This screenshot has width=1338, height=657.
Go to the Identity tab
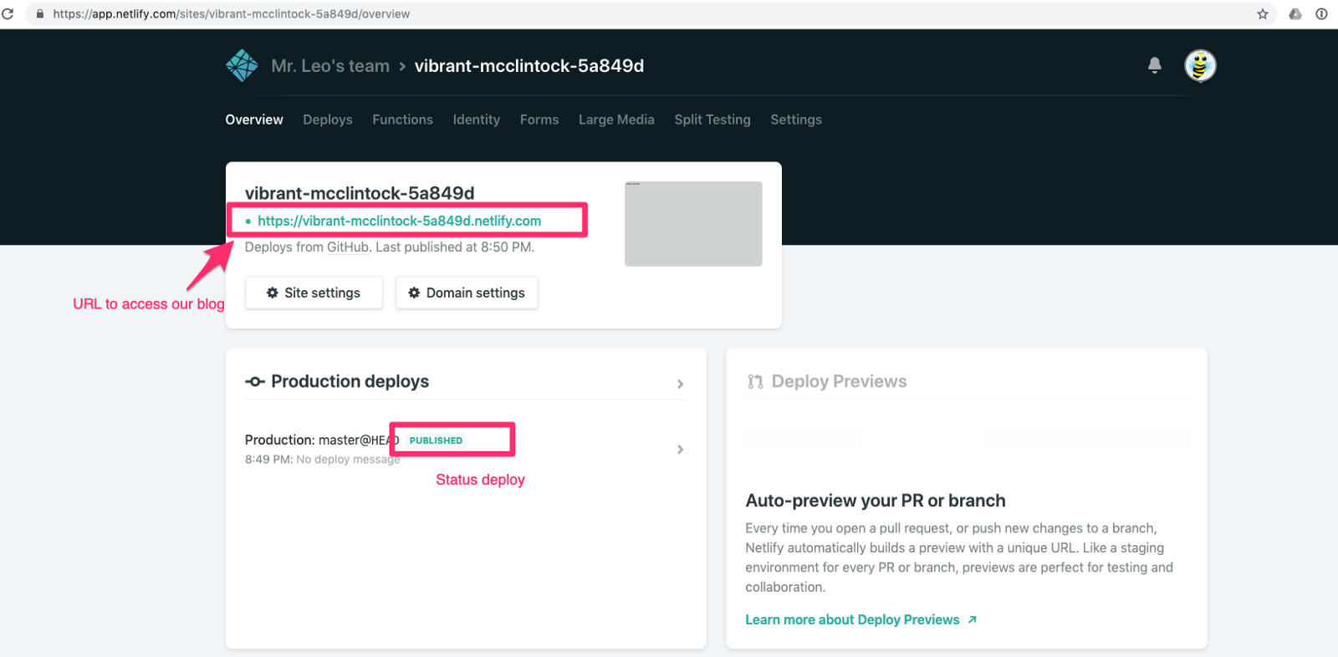click(477, 120)
